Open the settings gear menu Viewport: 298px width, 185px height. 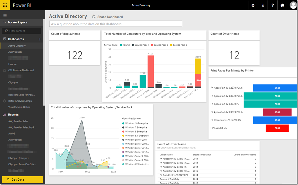[x=253, y=5]
